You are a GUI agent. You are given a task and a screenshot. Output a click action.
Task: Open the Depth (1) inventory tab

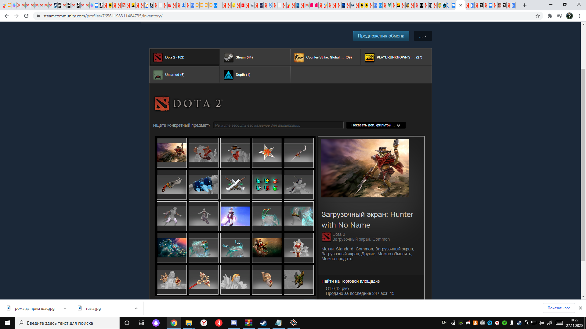[255, 75]
